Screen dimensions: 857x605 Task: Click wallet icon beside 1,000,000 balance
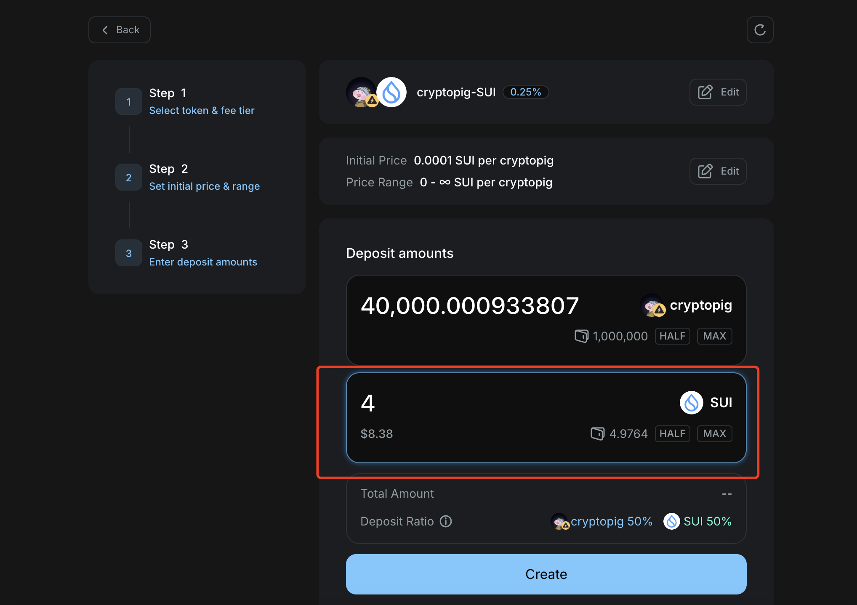click(582, 336)
